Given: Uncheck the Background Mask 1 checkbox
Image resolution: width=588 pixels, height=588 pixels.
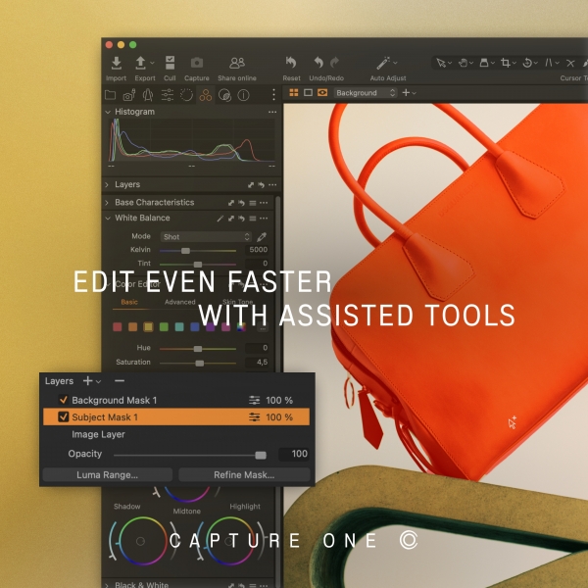Looking at the screenshot, I should 63,400.
